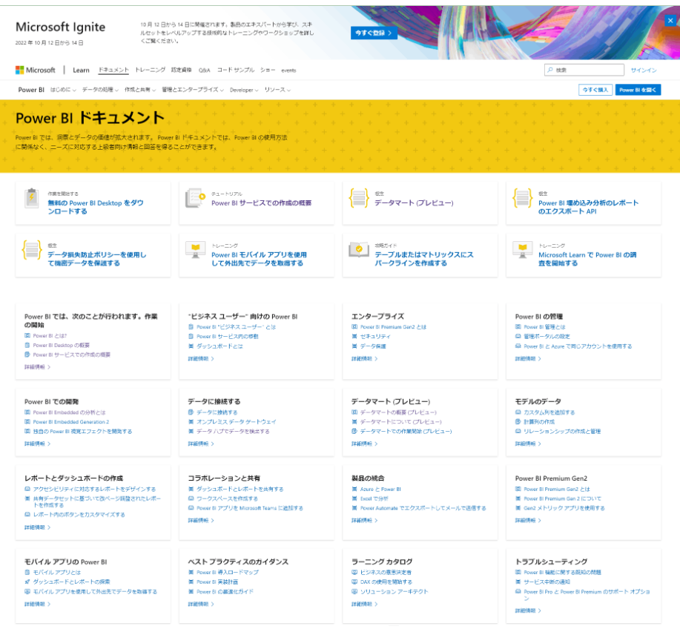Open 詳細情報 in the エンタープライズ card
Image resolution: width=680 pixels, height=632 pixels.
(364, 359)
